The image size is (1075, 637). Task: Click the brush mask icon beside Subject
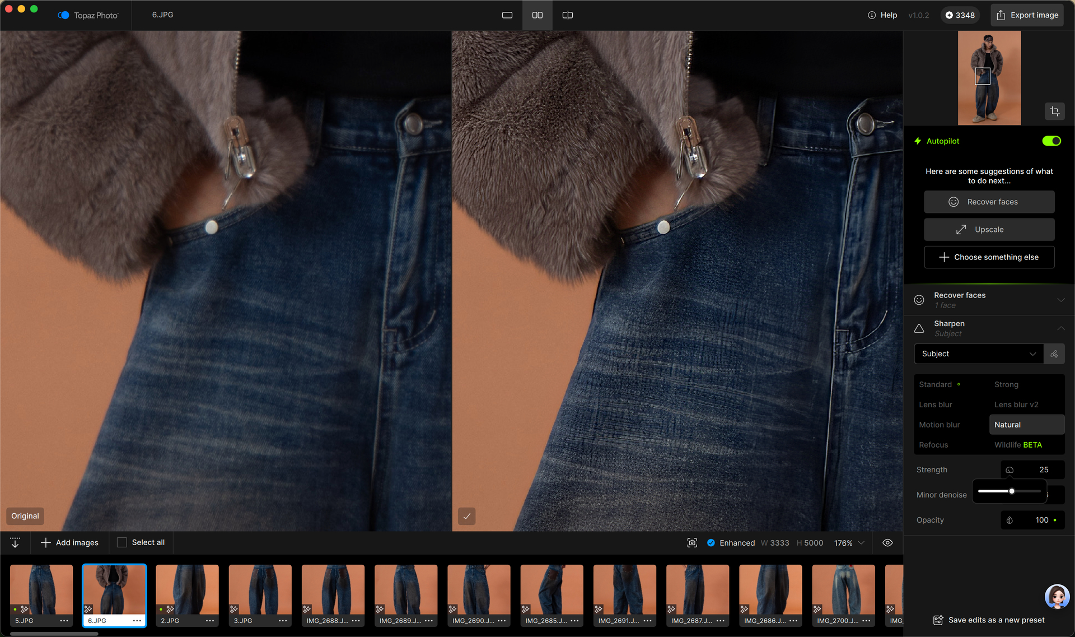click(x=1054, y=354)
